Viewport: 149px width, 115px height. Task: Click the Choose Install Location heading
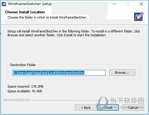tap(25, 12)
